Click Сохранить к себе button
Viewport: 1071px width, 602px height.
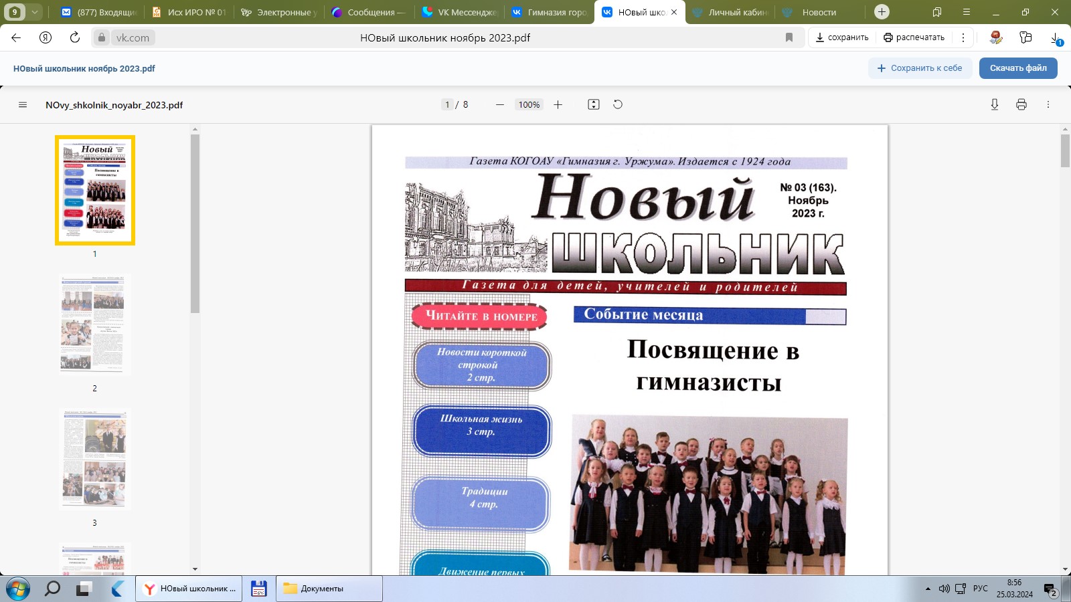[x=920, y=68]
